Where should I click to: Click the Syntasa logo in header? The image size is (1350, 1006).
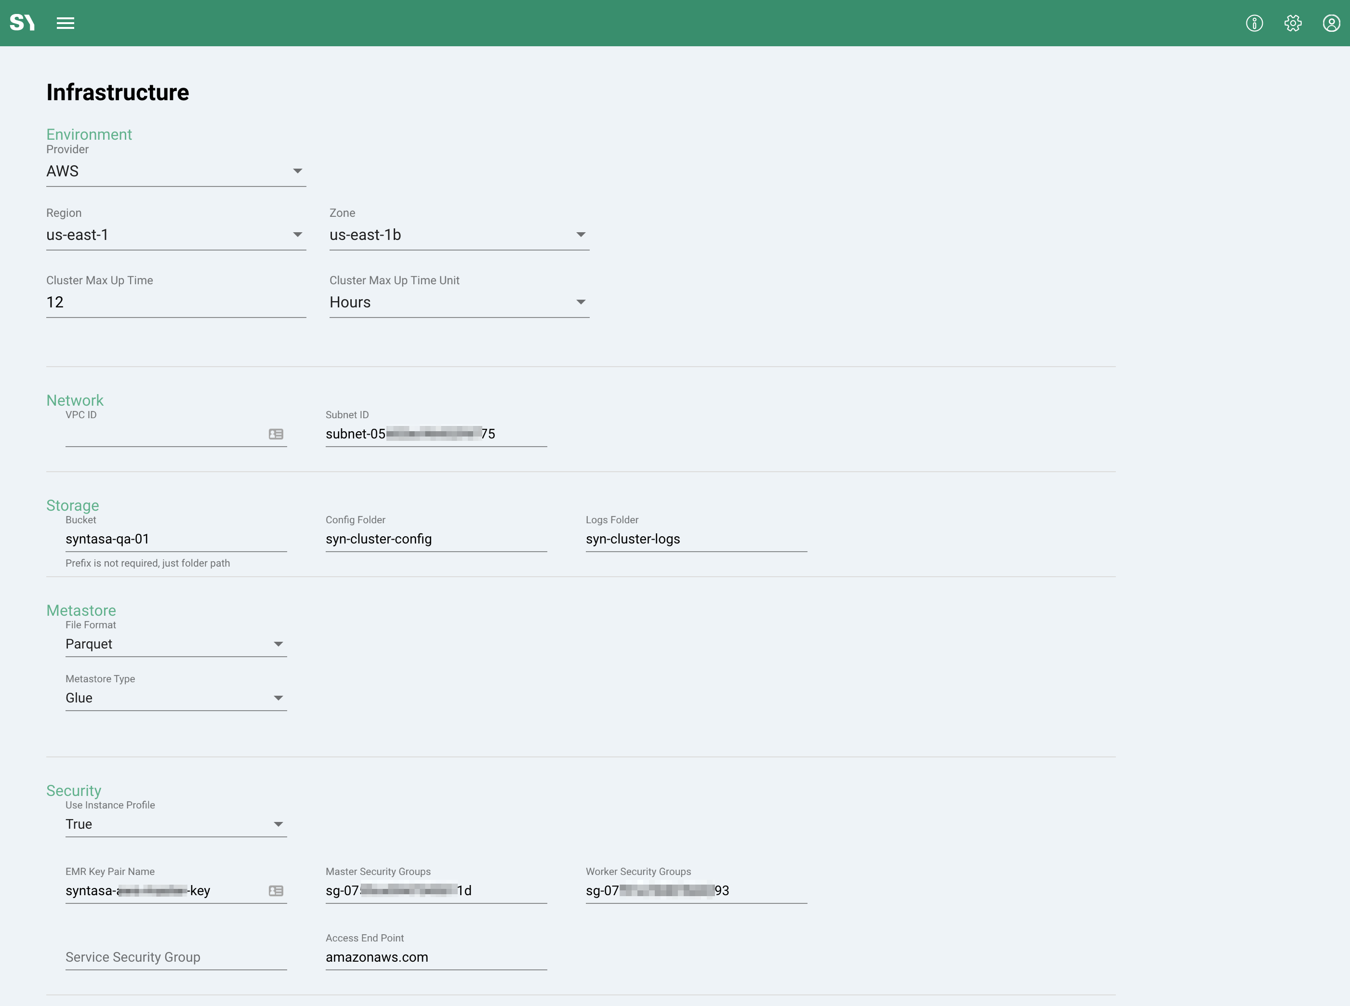[22, 23]
